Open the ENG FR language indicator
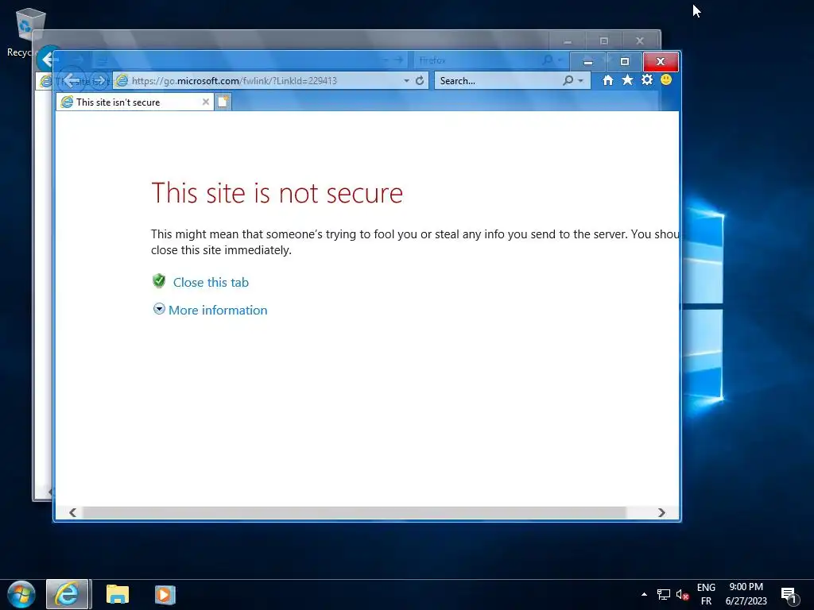Viewport: 814px width, 610px height. (x=706, y=594)
